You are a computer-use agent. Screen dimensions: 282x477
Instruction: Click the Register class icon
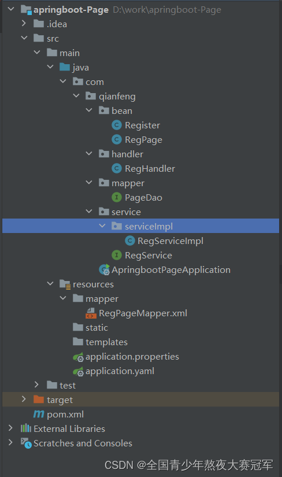(x=117, y=125)
